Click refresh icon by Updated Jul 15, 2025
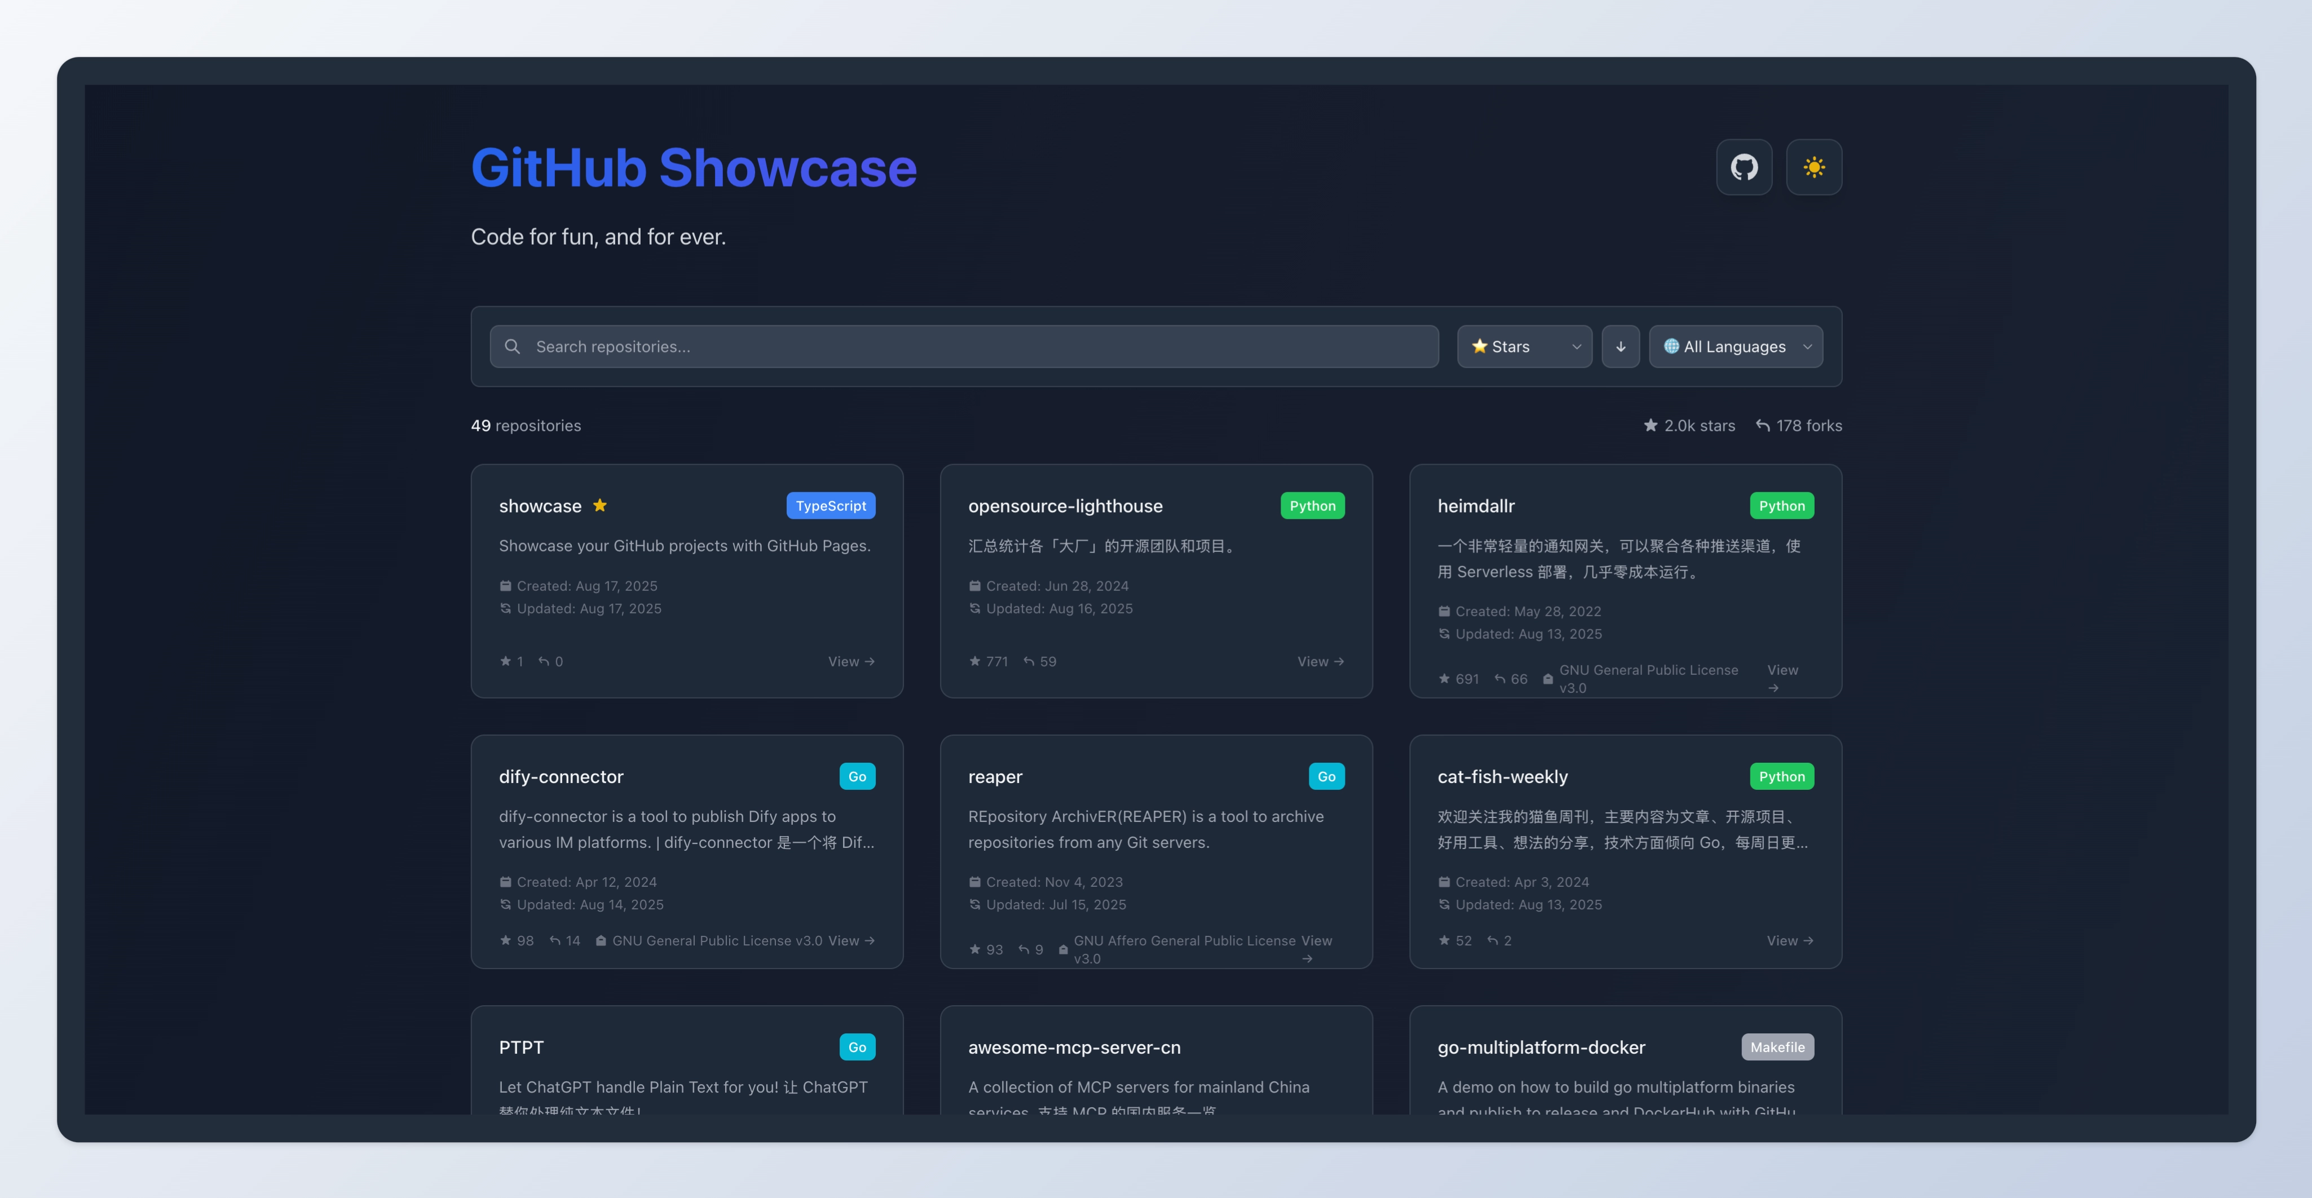 tap(974, 904)
